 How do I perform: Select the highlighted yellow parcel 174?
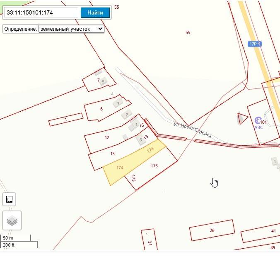click(124, 166)
